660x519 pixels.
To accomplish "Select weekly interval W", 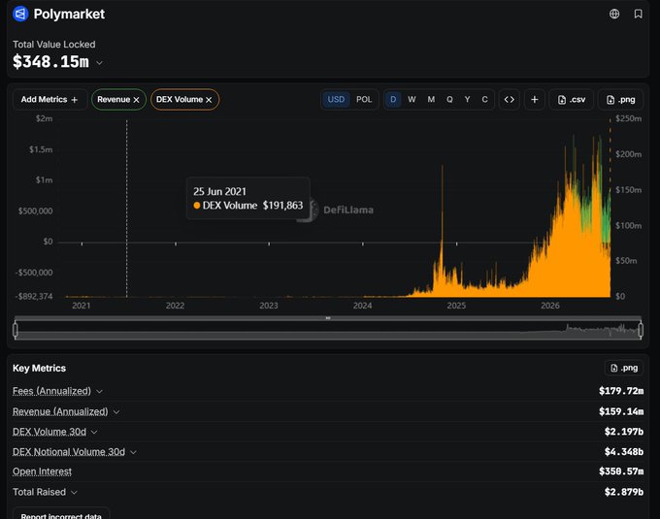I will (x=412, y=100).
